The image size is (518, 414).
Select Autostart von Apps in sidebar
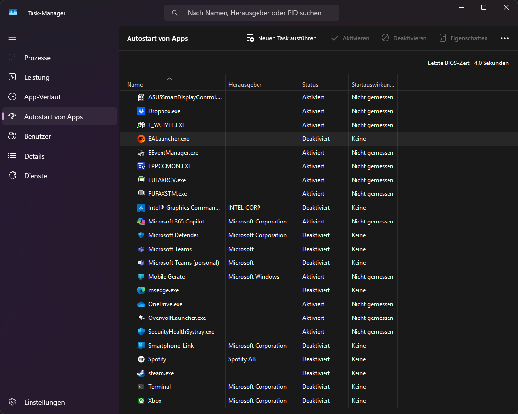pos(60,117)
